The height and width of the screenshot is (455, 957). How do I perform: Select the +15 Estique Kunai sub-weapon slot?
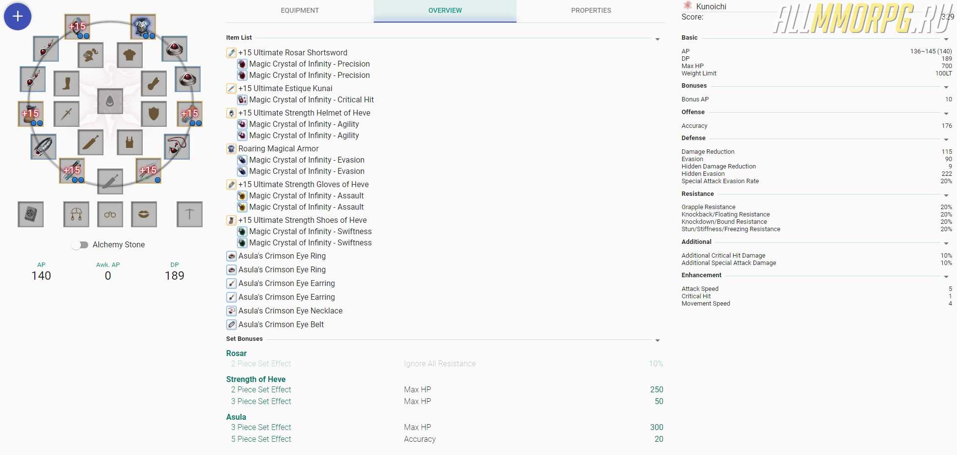[148, 170]
